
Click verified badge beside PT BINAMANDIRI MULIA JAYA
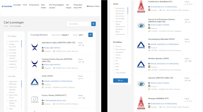(43, 101)
